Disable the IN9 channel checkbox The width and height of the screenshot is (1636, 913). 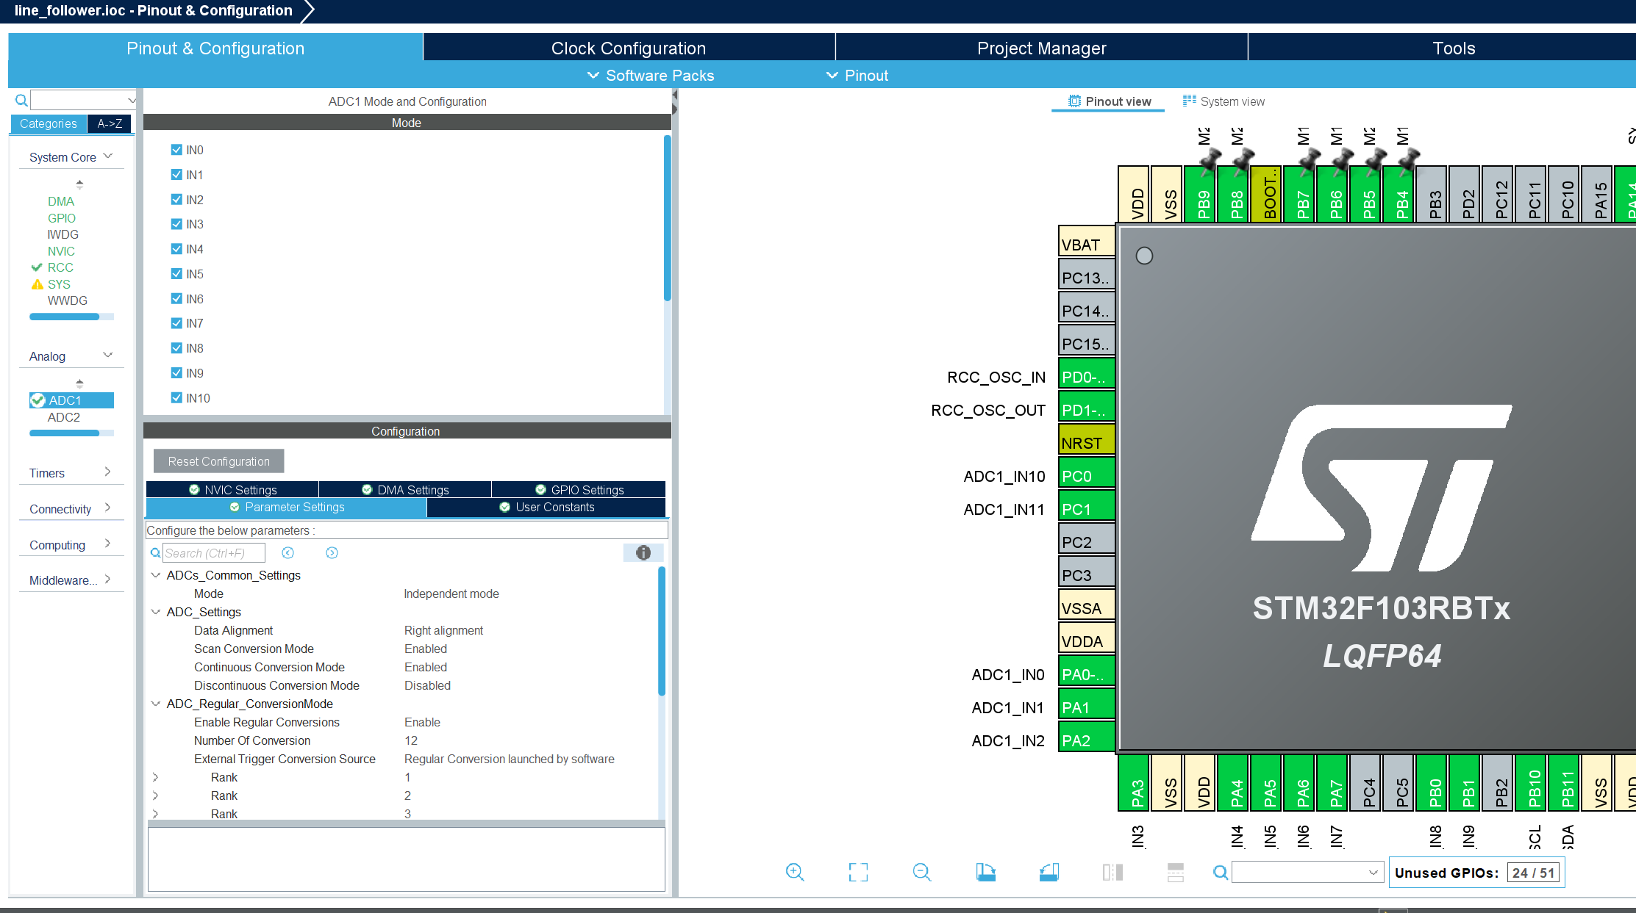pyautogui.click(x=176, y=373)
